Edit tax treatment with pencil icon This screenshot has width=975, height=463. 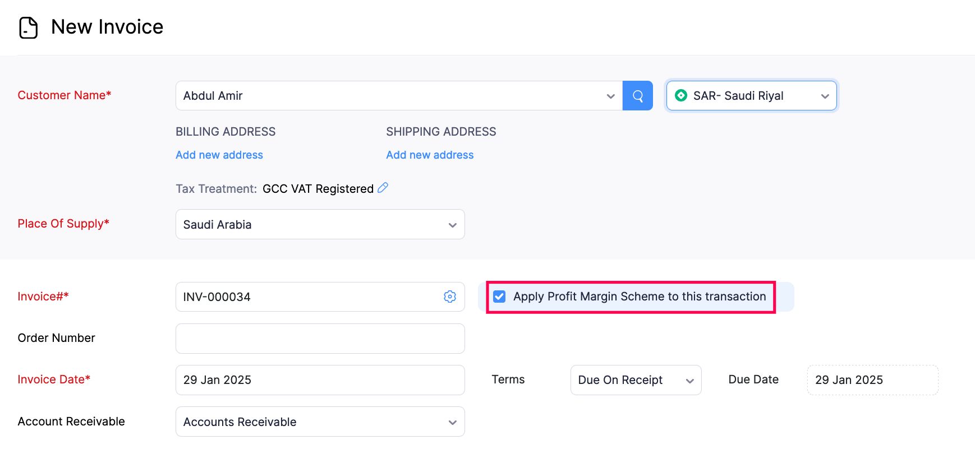click(x=383, y=188)
